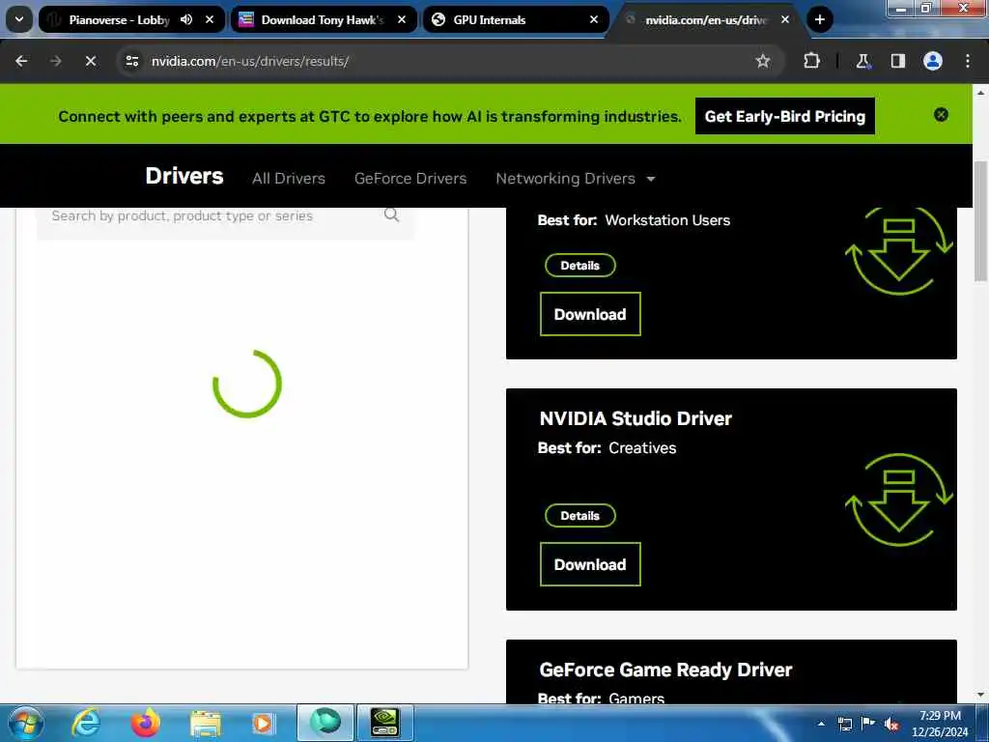
Task: Click the search magnifier icon
Action: (x=392, y=215)
